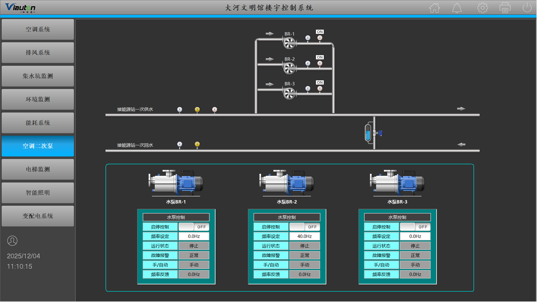Click the power icon to exit
Screen dimensions: 537x302
point(527,8)
